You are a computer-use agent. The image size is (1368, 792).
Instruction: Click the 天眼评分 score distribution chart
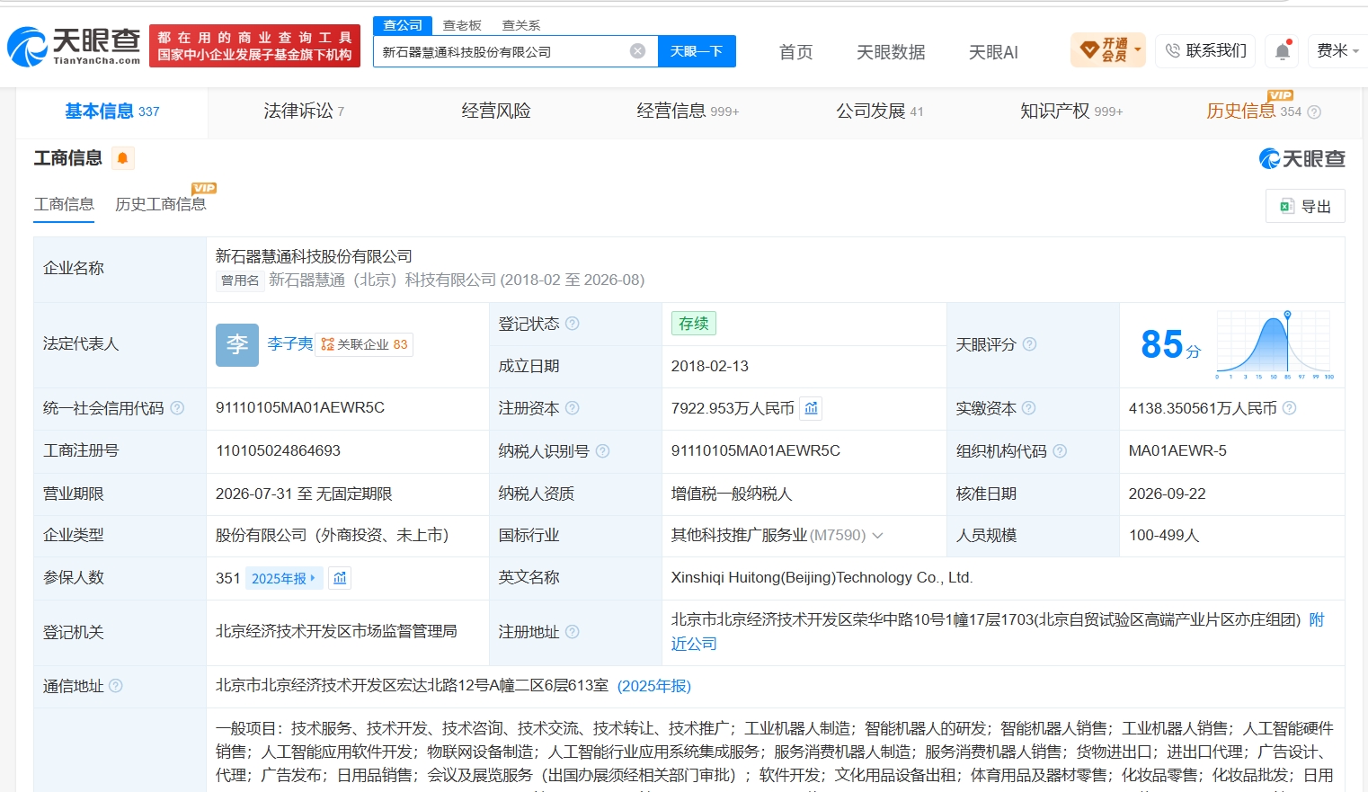click(x=1275, y=344)
